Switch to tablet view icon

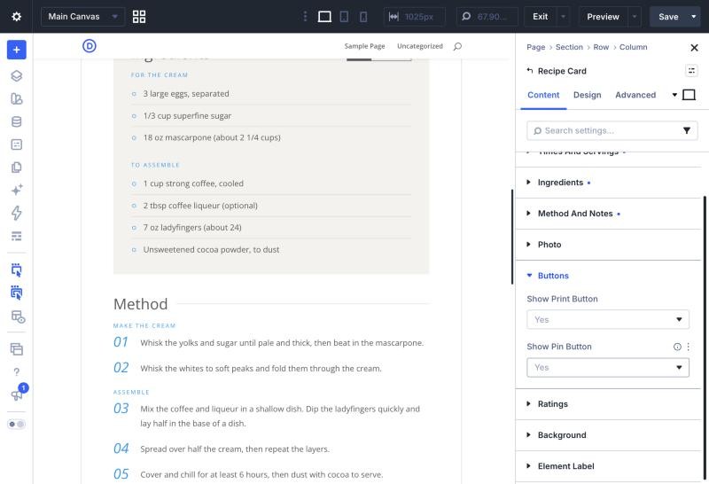click(344, 17)
